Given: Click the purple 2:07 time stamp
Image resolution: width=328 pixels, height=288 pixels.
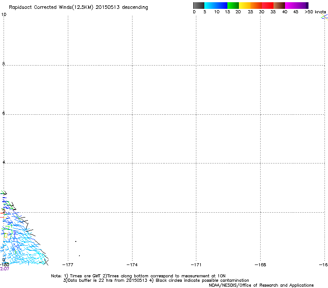Looking at the screenshot, I should click(4, 269).
